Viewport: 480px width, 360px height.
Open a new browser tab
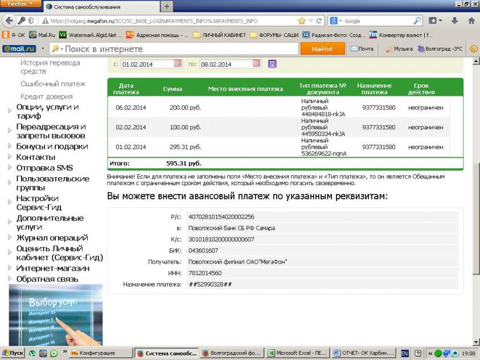tap(167, 7)
